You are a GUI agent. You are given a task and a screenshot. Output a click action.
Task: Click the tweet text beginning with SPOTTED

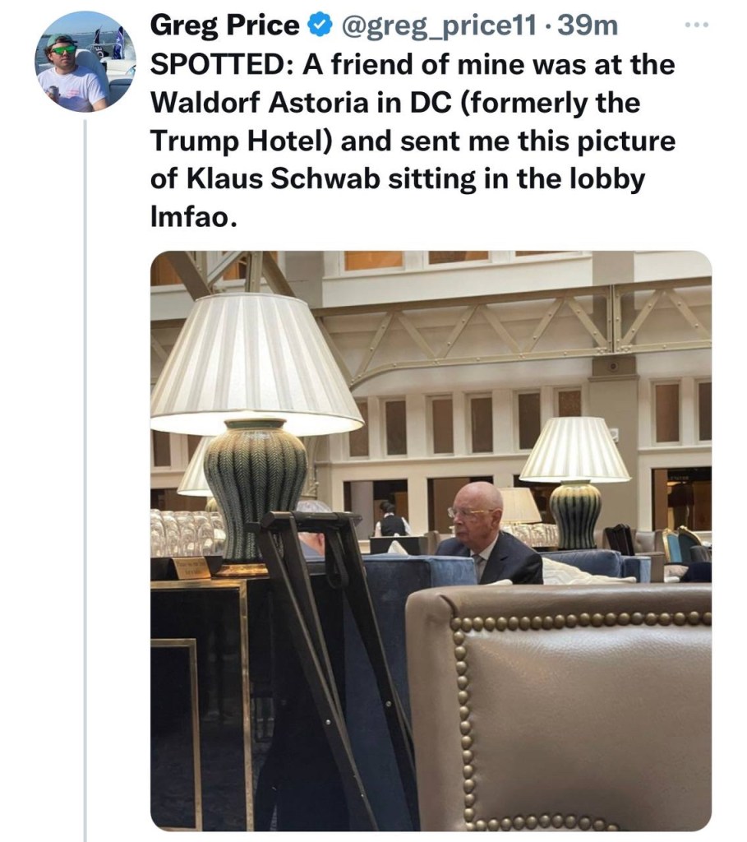click(413, 141)
